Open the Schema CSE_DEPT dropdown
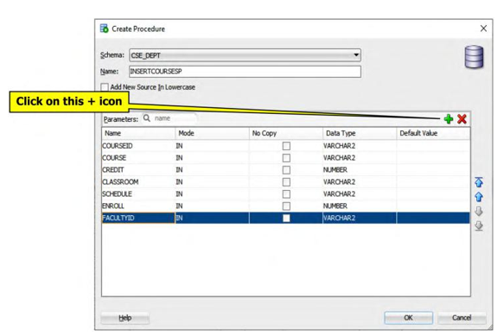This screenshot has height=336, width=504. click(245, 55)
